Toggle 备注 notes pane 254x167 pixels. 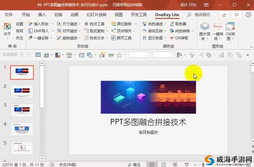coord(134,165)
